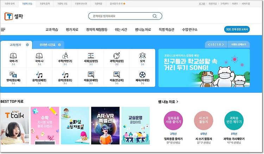Open the 도덕 people icon
Image resolution: width=264 pixels, height=154 pixels.
[x=143, y=55]
